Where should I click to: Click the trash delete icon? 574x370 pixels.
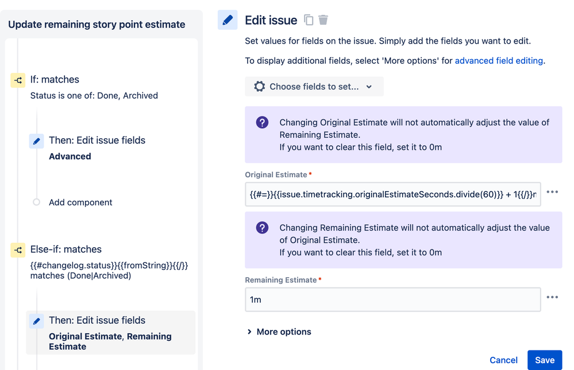pos(323,20)
